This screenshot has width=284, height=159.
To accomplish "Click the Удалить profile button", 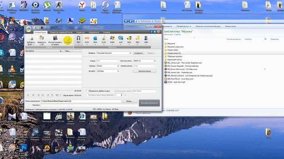I will (x=151, y=53).
